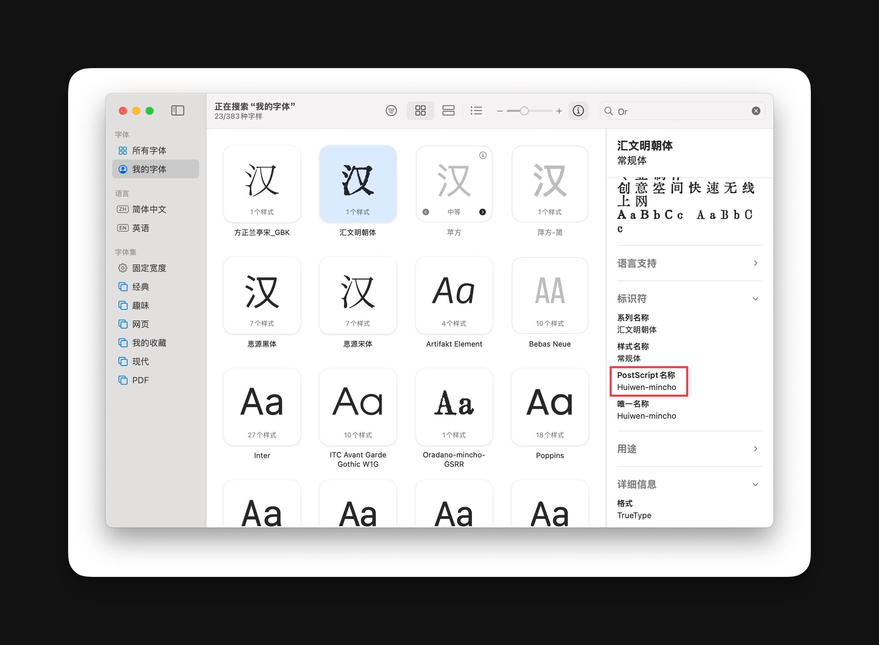Open the 固定宽度 font collection
Viewport: 879px width, 645px height.
point(149,268)
